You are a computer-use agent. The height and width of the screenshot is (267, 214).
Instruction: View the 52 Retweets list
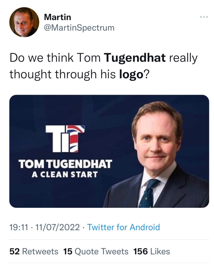coord(34,251)
